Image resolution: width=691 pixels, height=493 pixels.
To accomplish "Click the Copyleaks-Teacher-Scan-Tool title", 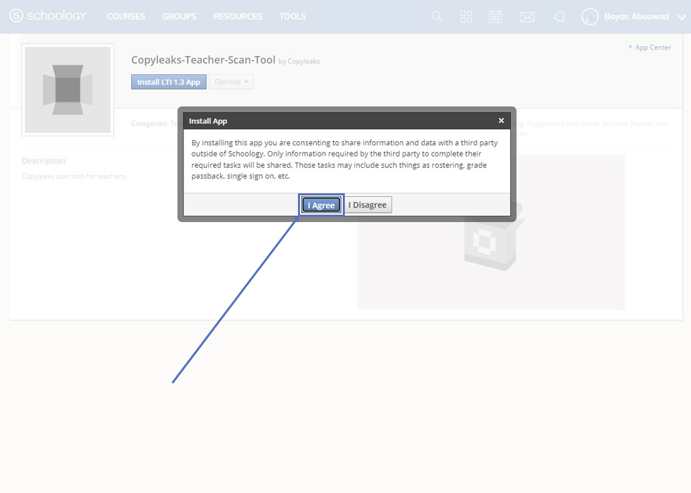I will click(x=203, y=60).
